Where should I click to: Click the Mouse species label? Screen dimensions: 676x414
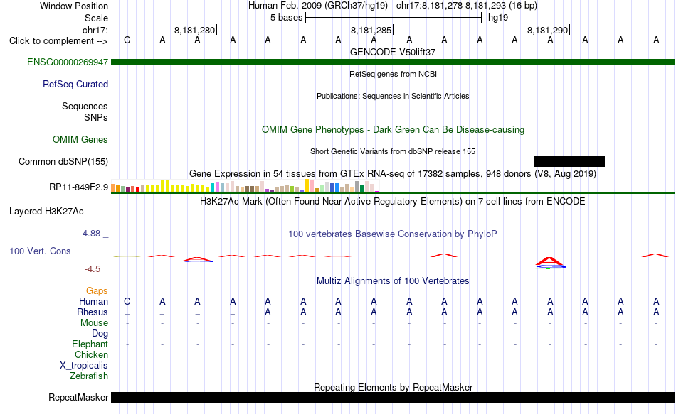click(x=94, y=323)
